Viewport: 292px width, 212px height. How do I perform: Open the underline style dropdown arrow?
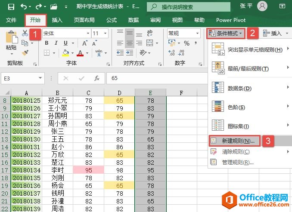tap(73, 43)
